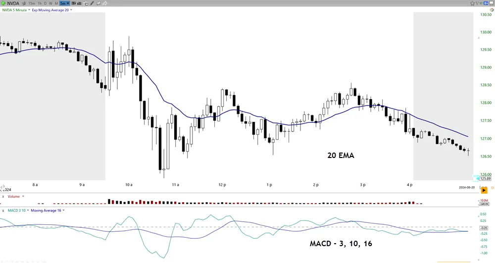Open the 5m time frame dropdown
The image size is (495, 263).
click(64, 3)
